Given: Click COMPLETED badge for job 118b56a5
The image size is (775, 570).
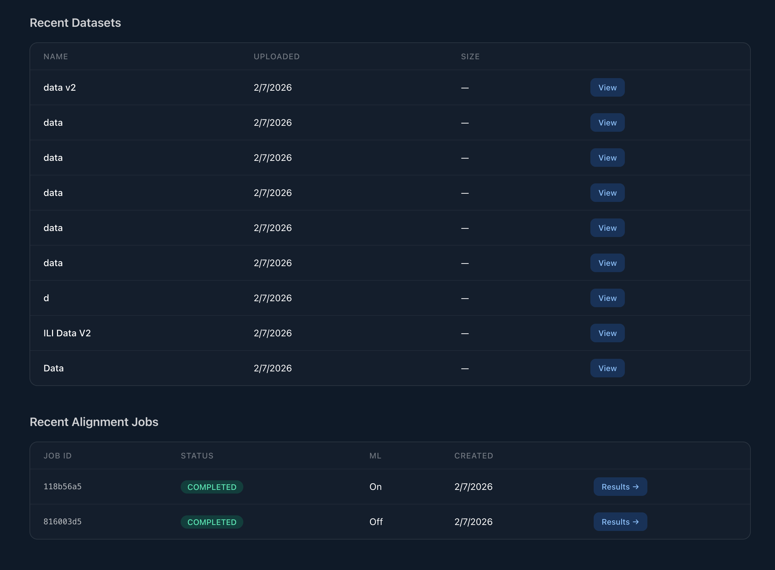Looking at the screenshot, I should coord(212,487).
